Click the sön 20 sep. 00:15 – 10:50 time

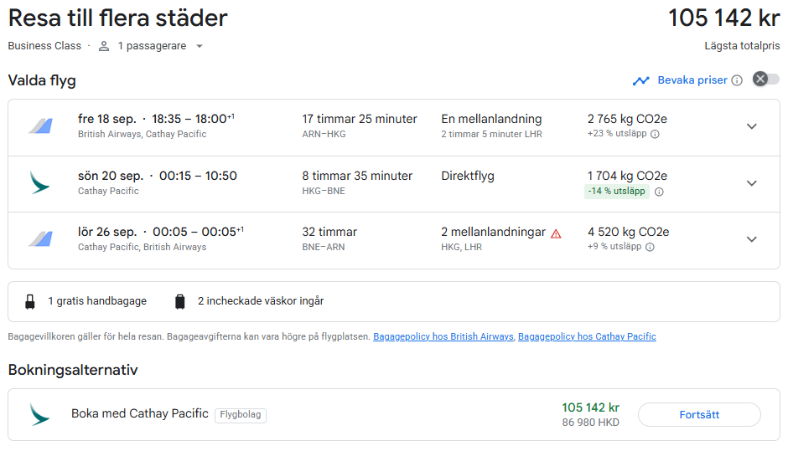click(x=158, y=176)
